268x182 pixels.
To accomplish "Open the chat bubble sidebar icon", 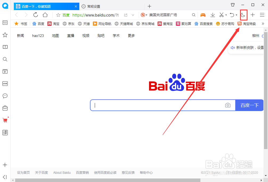I will (x=5, y=96).
